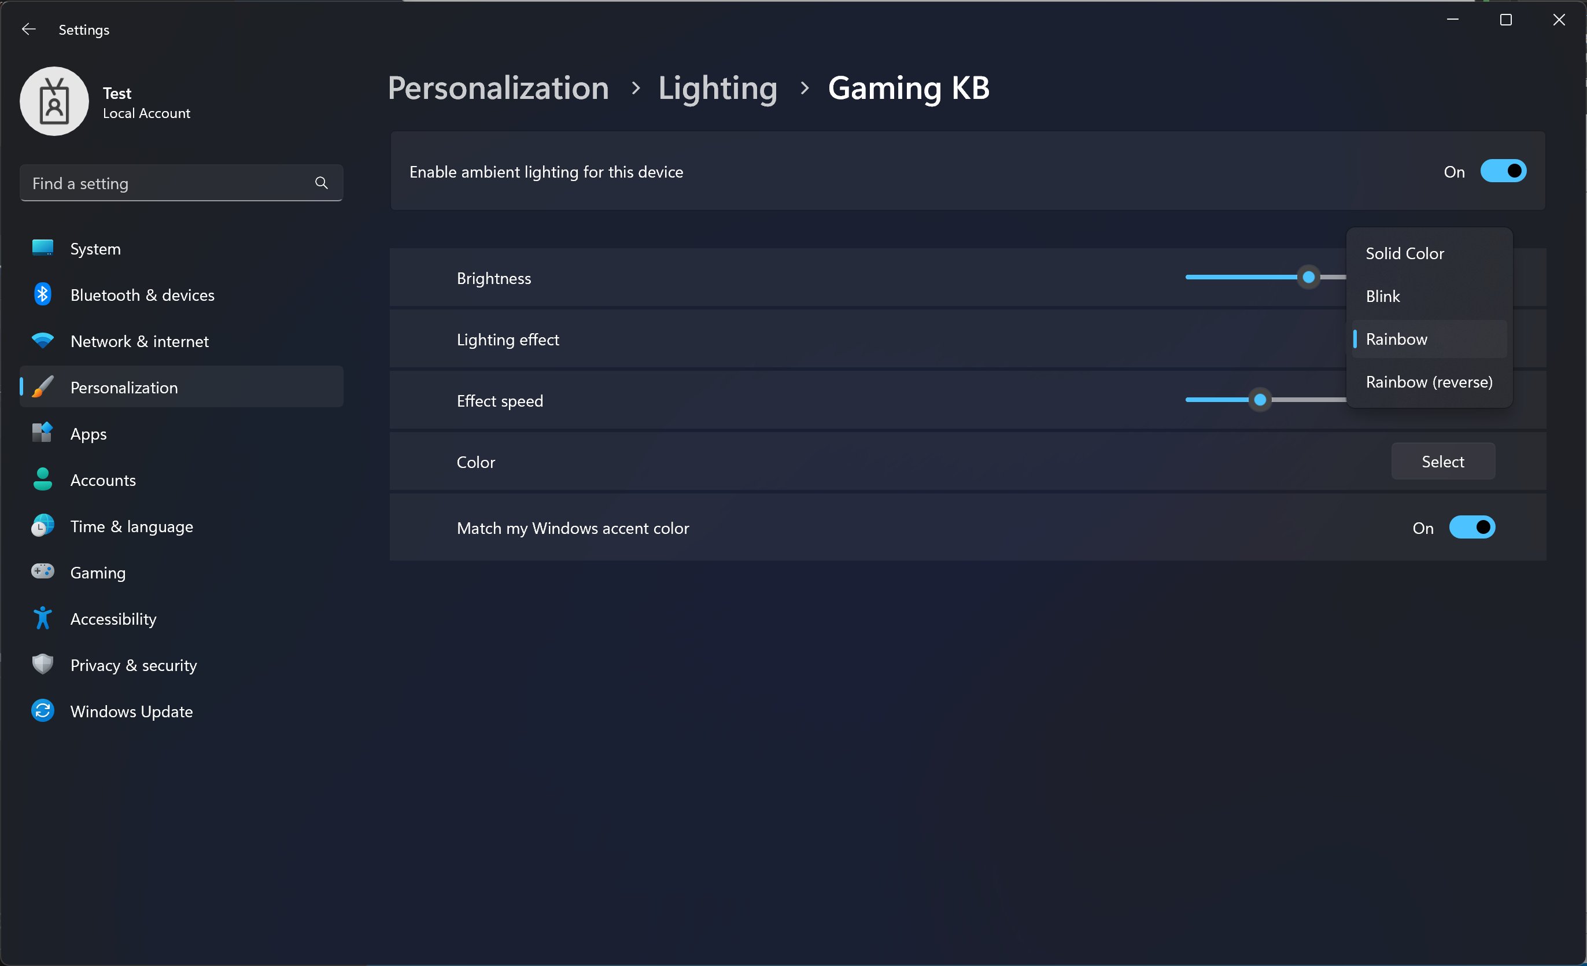Click the Accessibility settings icon
This screenshot has height=966, width=1587.
coord(42,618)
